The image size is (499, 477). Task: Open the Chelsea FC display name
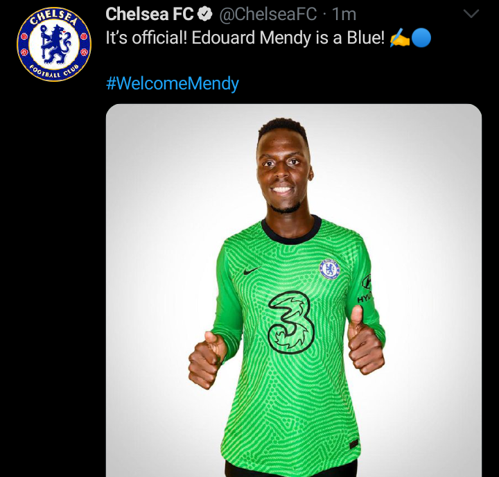coord(149,14)
